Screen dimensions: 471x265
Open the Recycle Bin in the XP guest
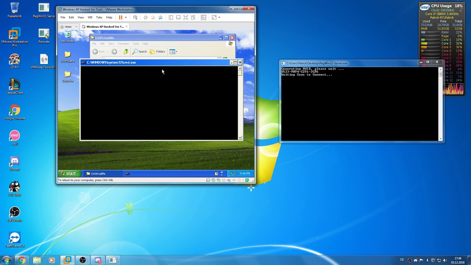67,36
